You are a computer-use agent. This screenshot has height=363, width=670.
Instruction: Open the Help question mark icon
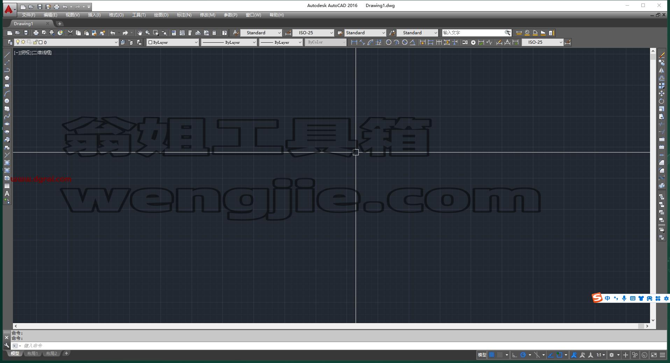[224, 33]
